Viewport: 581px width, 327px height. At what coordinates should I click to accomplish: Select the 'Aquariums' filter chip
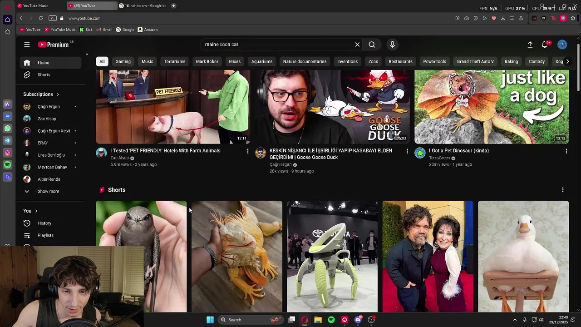262,61
